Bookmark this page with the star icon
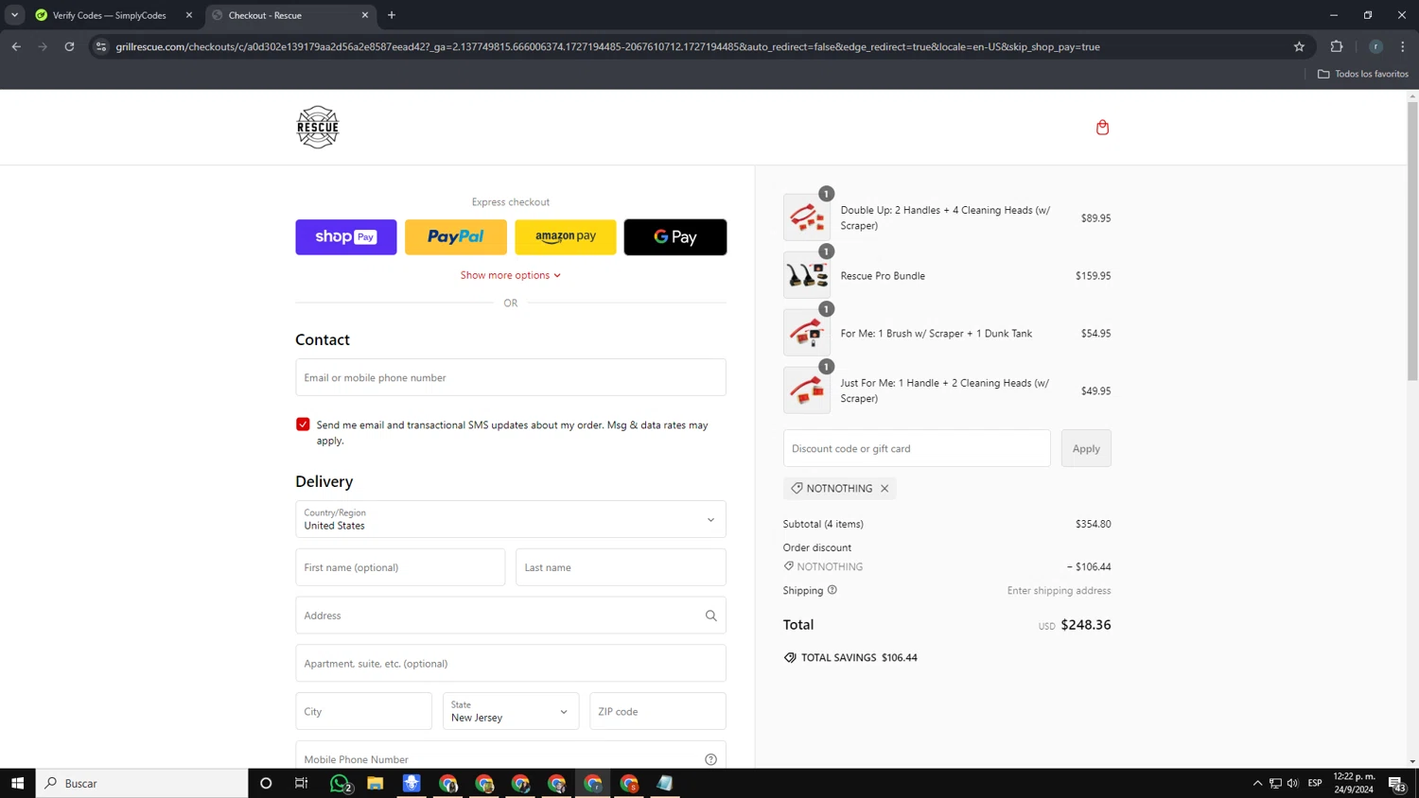This screenshot has height=798, width=1419. (x=1299, y=46)
